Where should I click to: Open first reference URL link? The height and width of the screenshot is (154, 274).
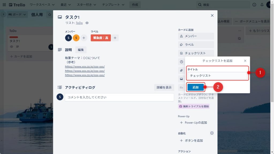[85, 67]
